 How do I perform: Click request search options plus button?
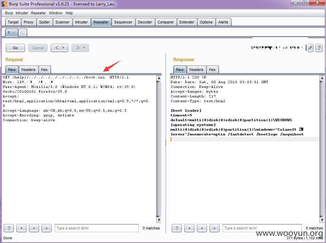(34, 228)
